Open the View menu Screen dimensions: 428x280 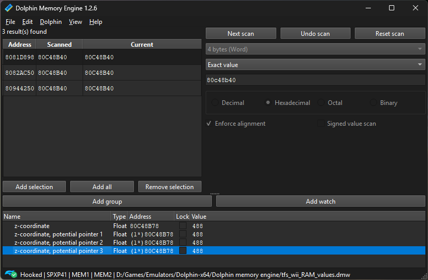[x=75, y=22]
